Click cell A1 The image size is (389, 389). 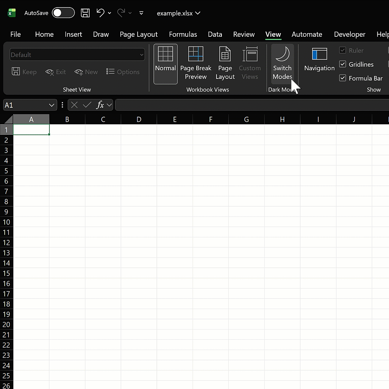(31, 130)
